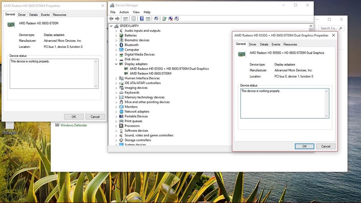Click the action pane toolbar icon beside Help

pos(148,19)
